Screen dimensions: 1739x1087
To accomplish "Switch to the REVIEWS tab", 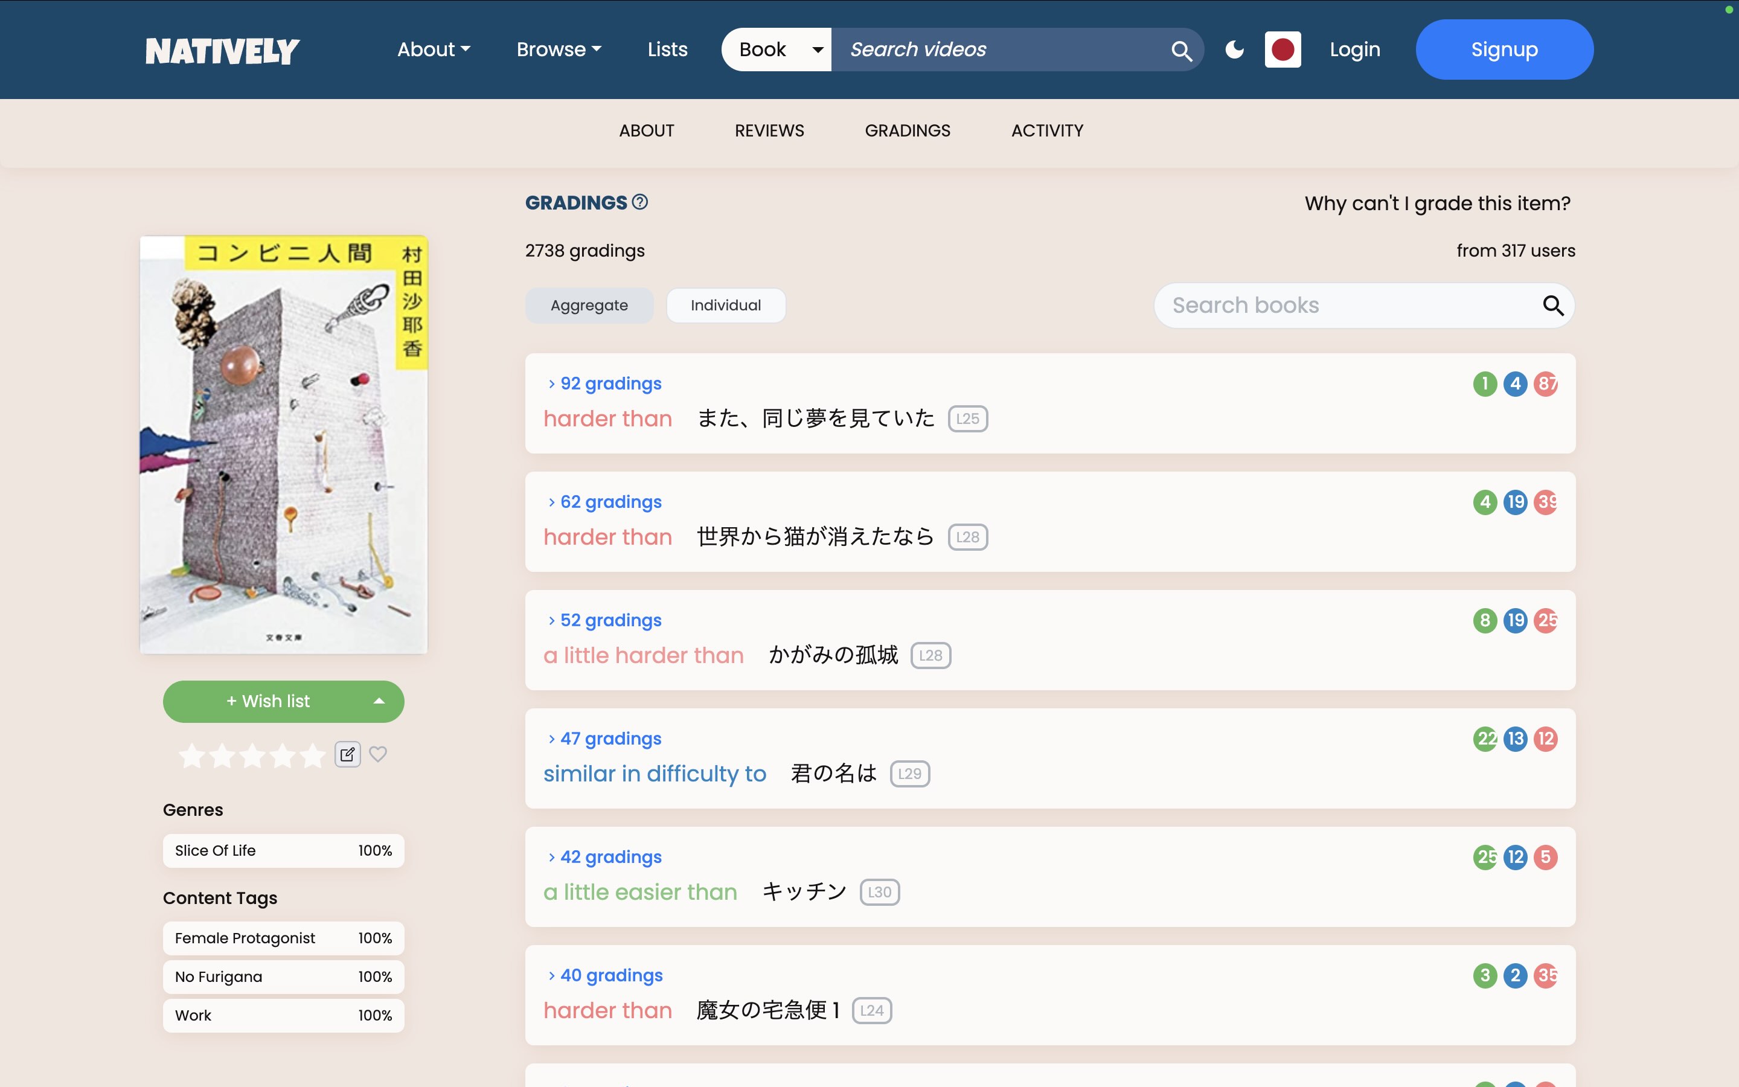I will (x=768, y=131).
